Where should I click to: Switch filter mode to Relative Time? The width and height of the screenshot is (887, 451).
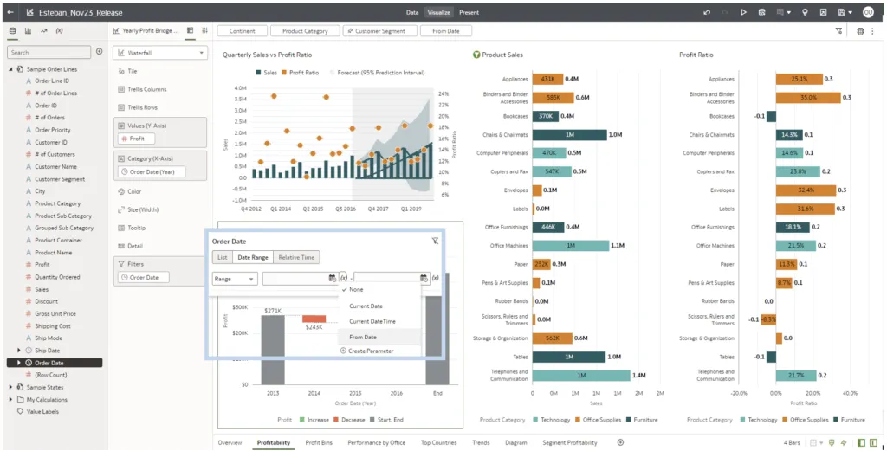pyautogui.click(x=296, y=257)
